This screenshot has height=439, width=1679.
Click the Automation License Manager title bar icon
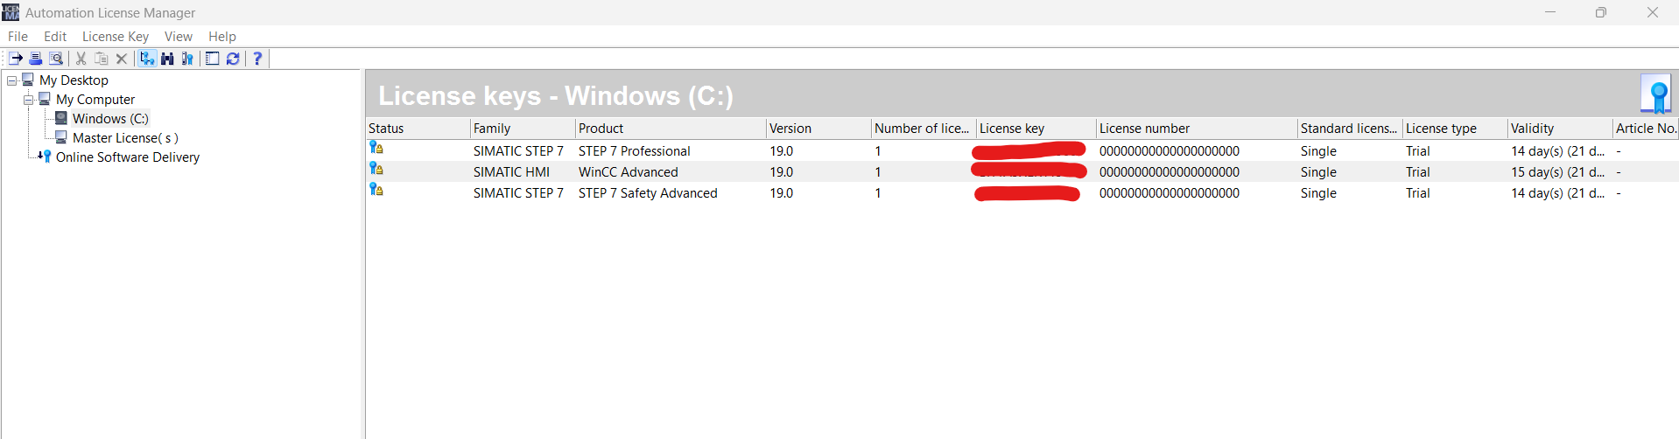tap(11, 12)
